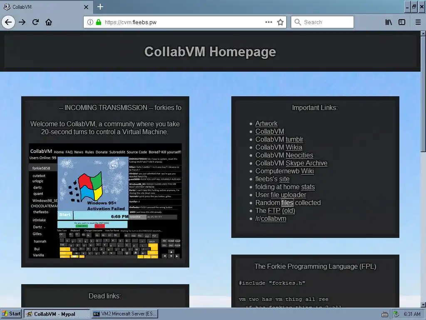Go back to the previous page
Screen dimensions: 426x320
[8, 22]
